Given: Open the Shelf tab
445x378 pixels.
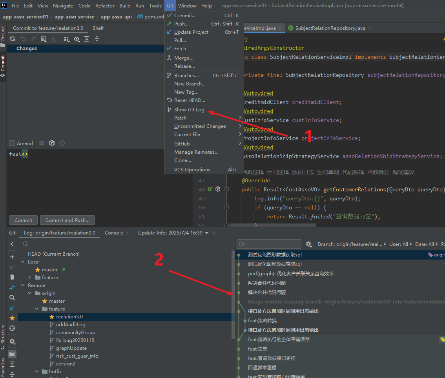Looking at the screenshot, I should (98, 28).
